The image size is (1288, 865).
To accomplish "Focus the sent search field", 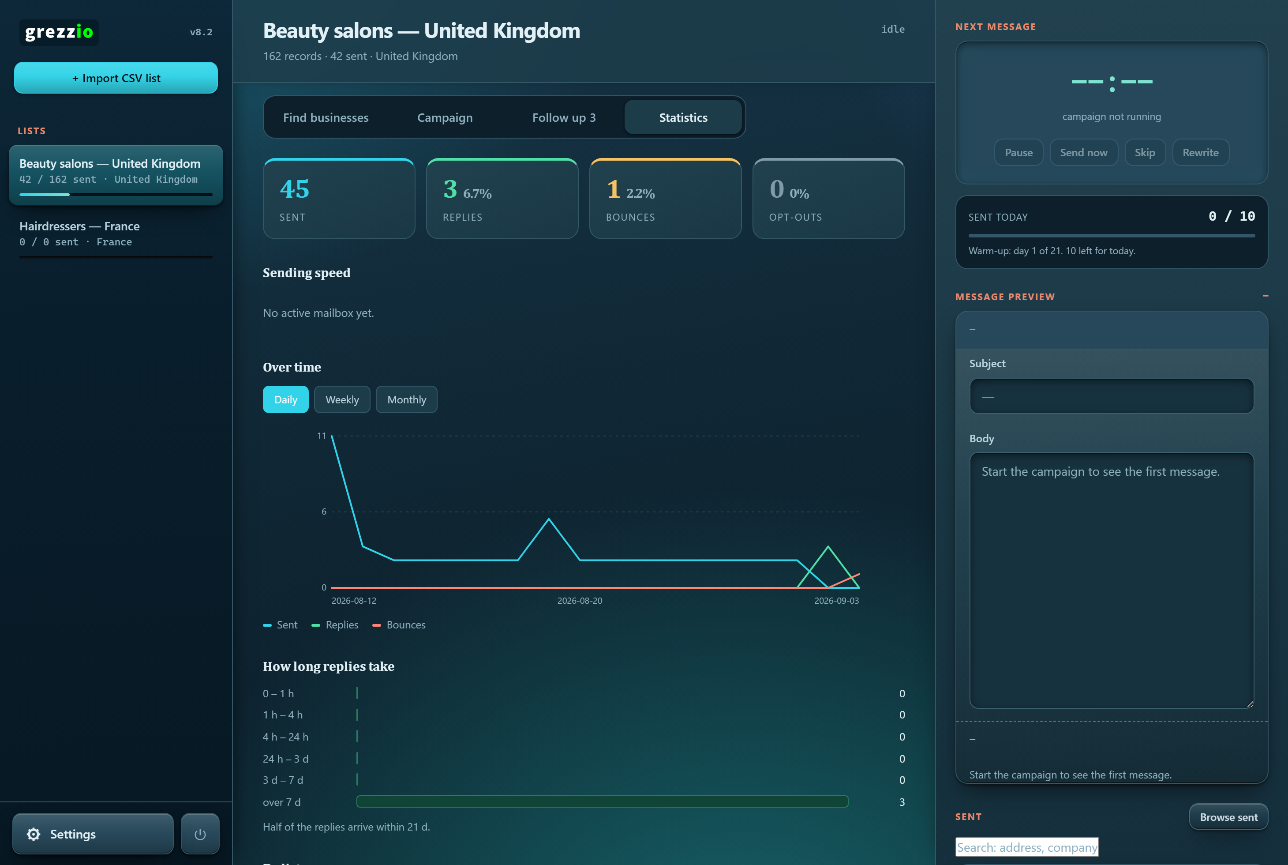I will pyautogui.click(x=1027, y=847).
